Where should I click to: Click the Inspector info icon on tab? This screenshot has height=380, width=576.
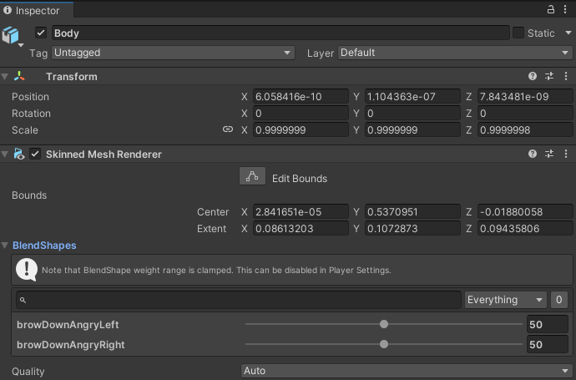coord(8,10)
